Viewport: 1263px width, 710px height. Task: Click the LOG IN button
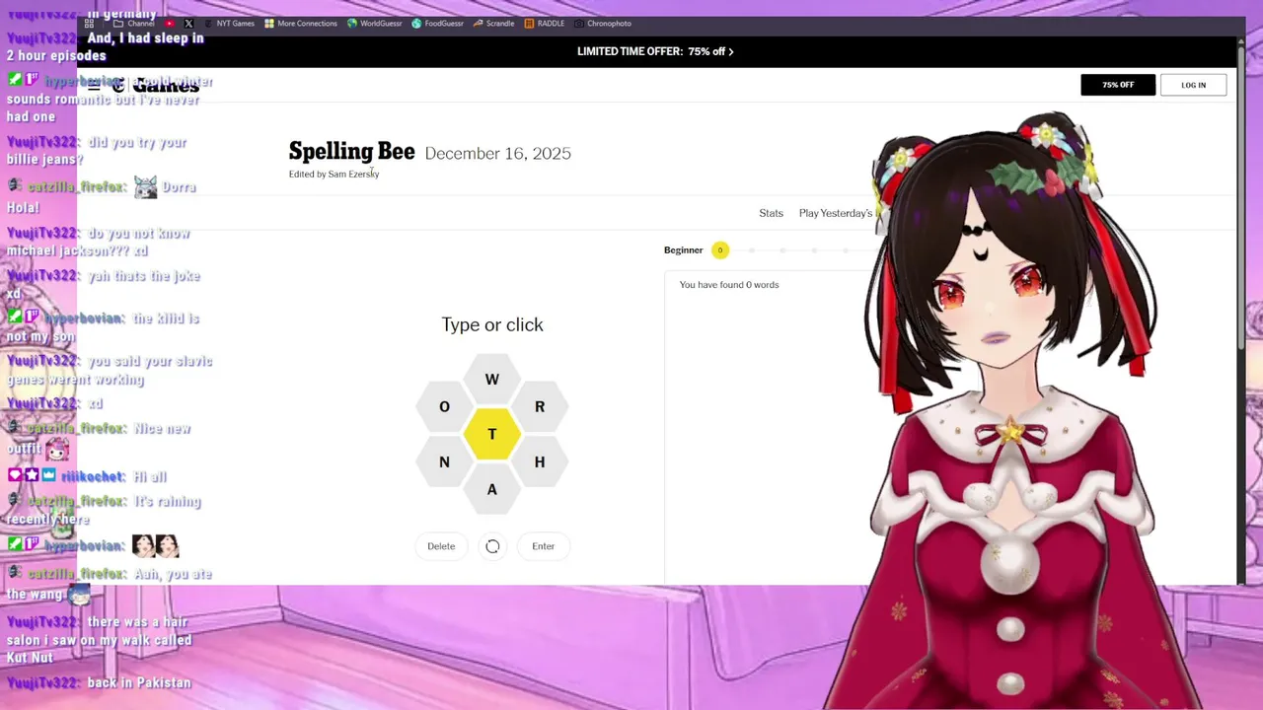click(x=1193, y=85)
